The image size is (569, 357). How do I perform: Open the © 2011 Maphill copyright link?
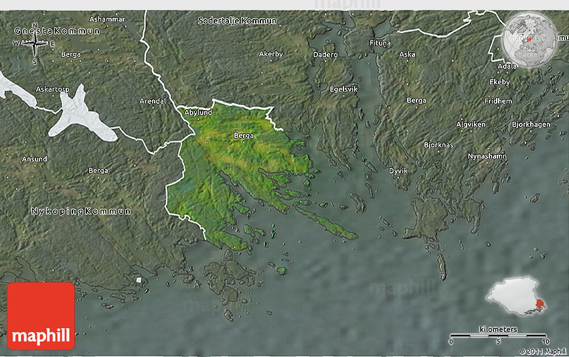click(x=543, y=351)
